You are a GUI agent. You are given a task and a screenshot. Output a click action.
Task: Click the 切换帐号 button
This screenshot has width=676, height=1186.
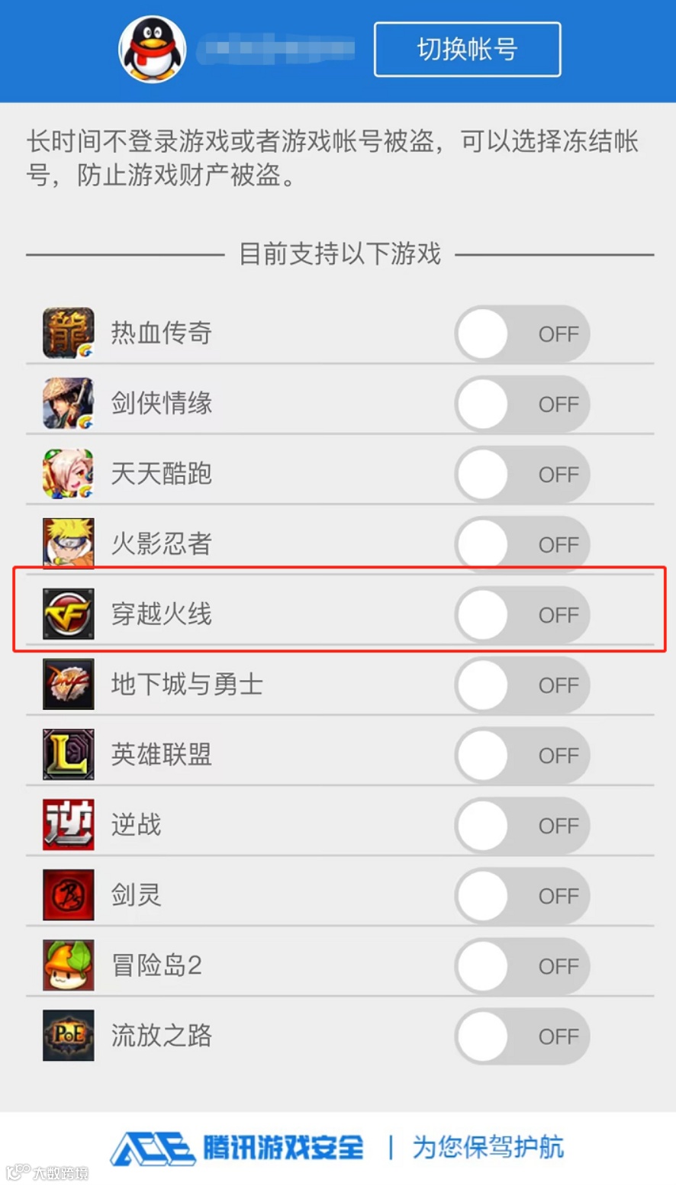(x=468, y=50)
